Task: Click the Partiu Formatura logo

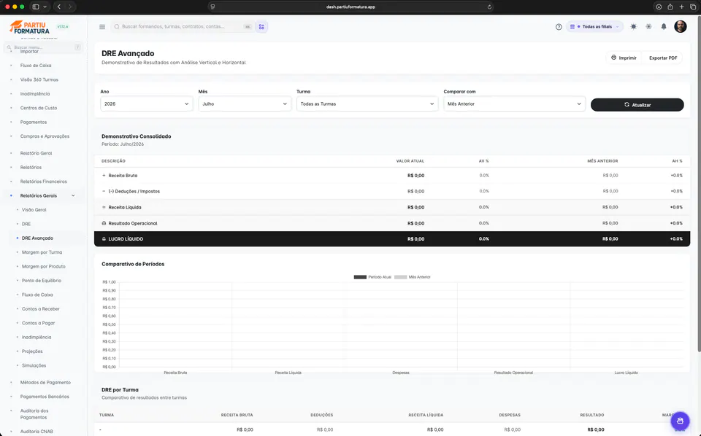Action: (x=29, y=27)
